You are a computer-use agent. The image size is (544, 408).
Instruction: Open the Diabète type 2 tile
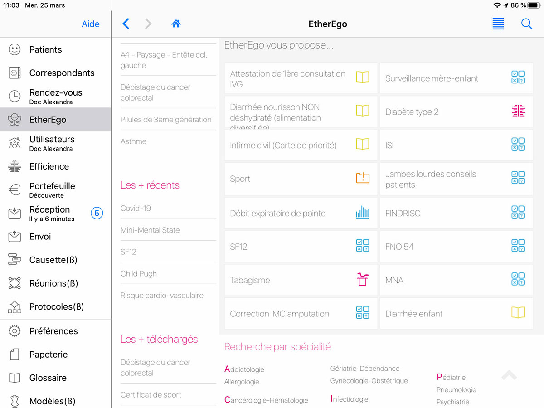click(456, 112)
